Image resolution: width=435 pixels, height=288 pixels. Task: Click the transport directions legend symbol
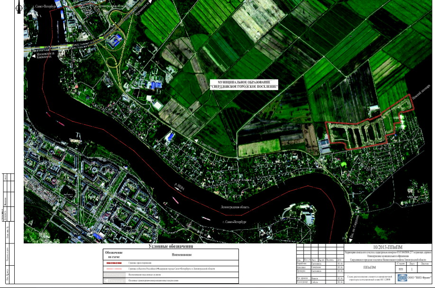tap(113, 282)
